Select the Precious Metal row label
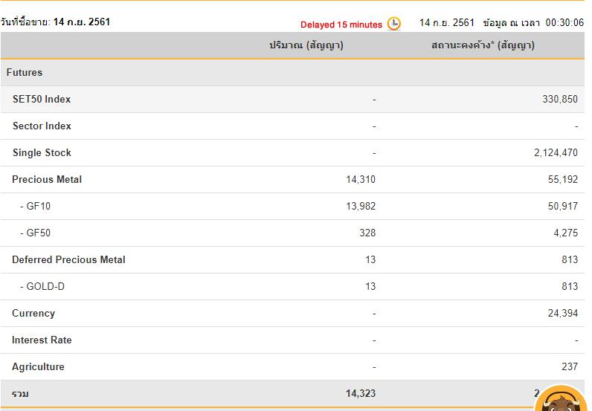Image resolution: width=592 pixels, height=411 pixels. coord(47,180)
